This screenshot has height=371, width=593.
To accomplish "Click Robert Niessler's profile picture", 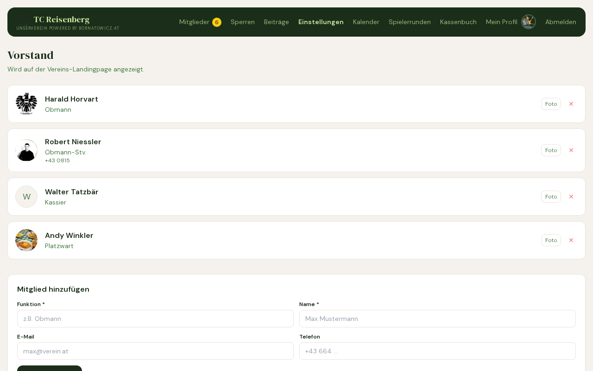I will [x=26, y=150].
